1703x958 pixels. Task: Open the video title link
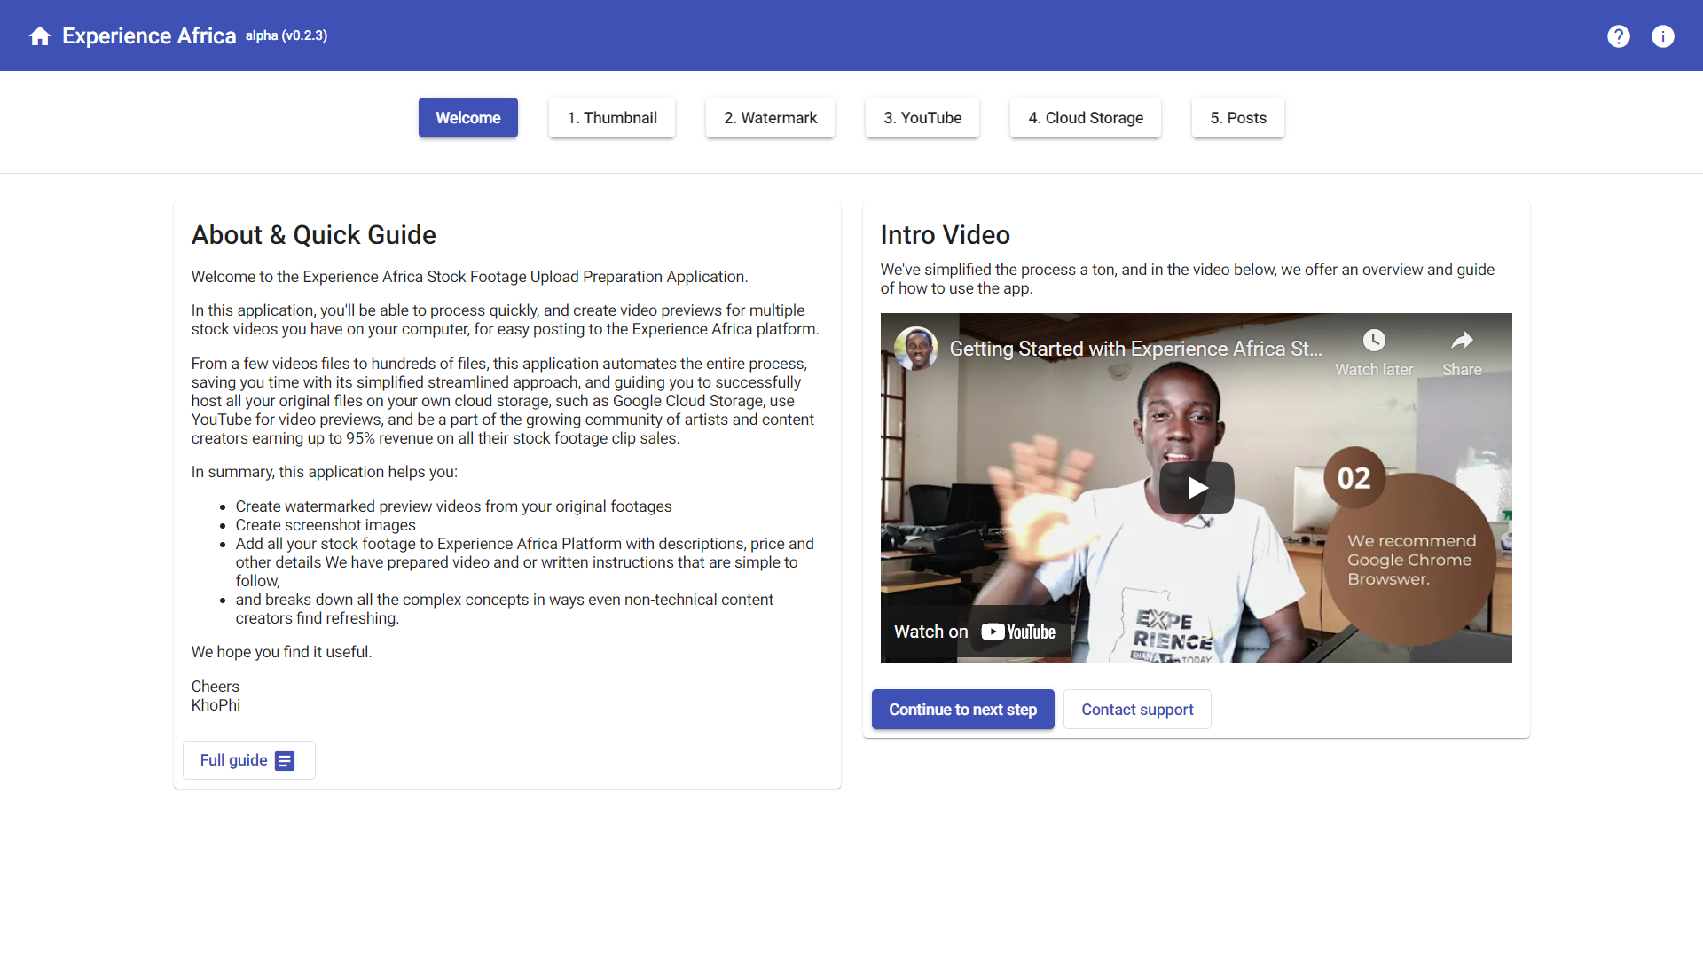[x=1135, y=349]
